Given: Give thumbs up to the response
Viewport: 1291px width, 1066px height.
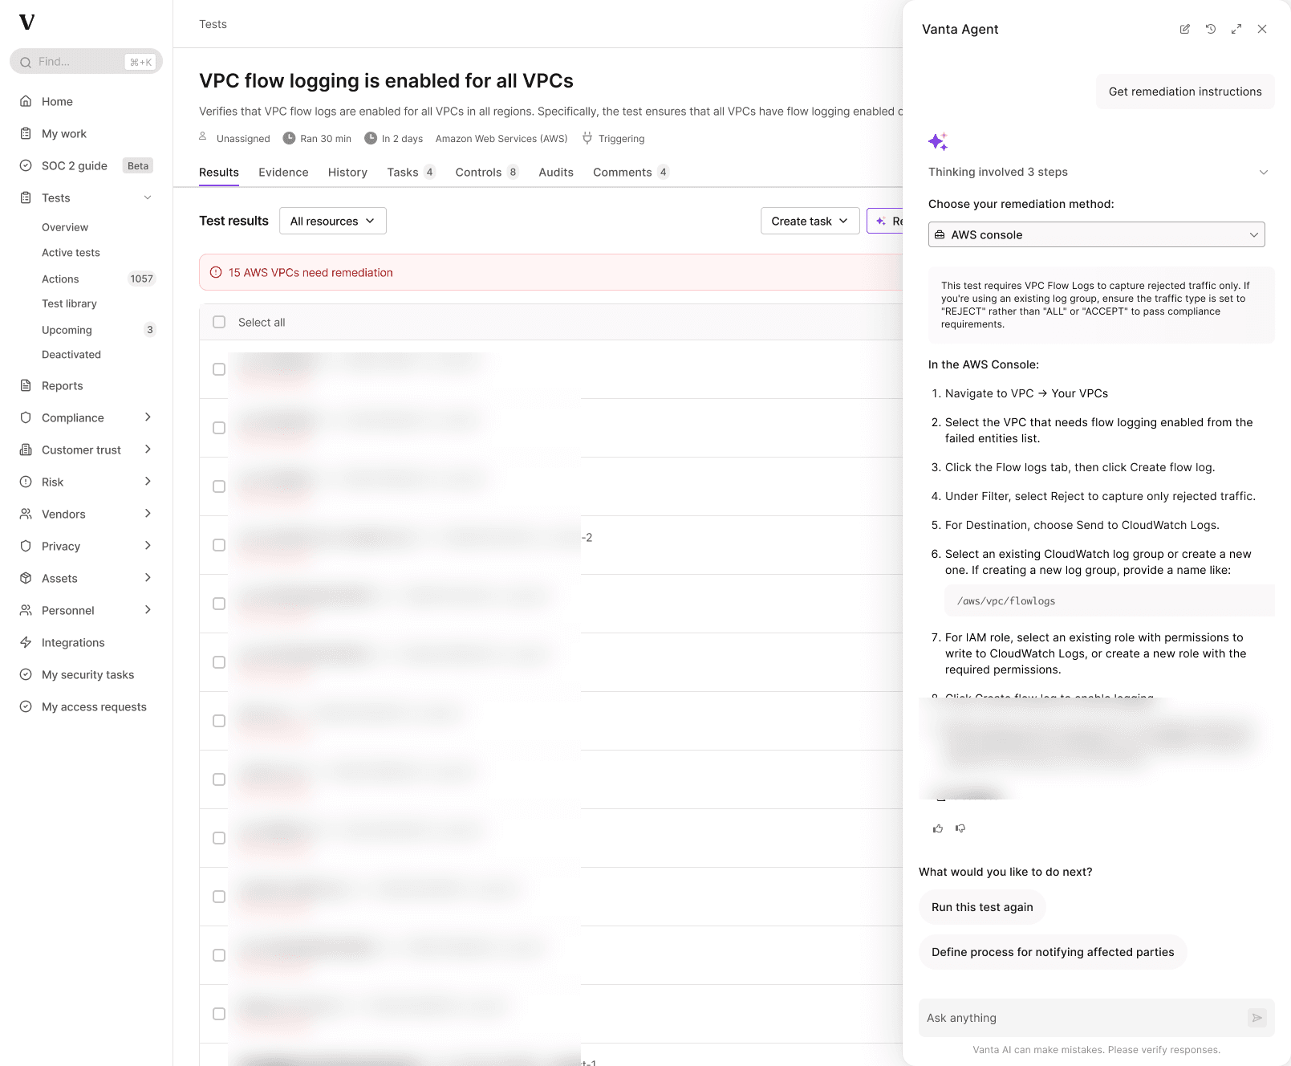Looking at the screenshot, I should pos(938,828).
